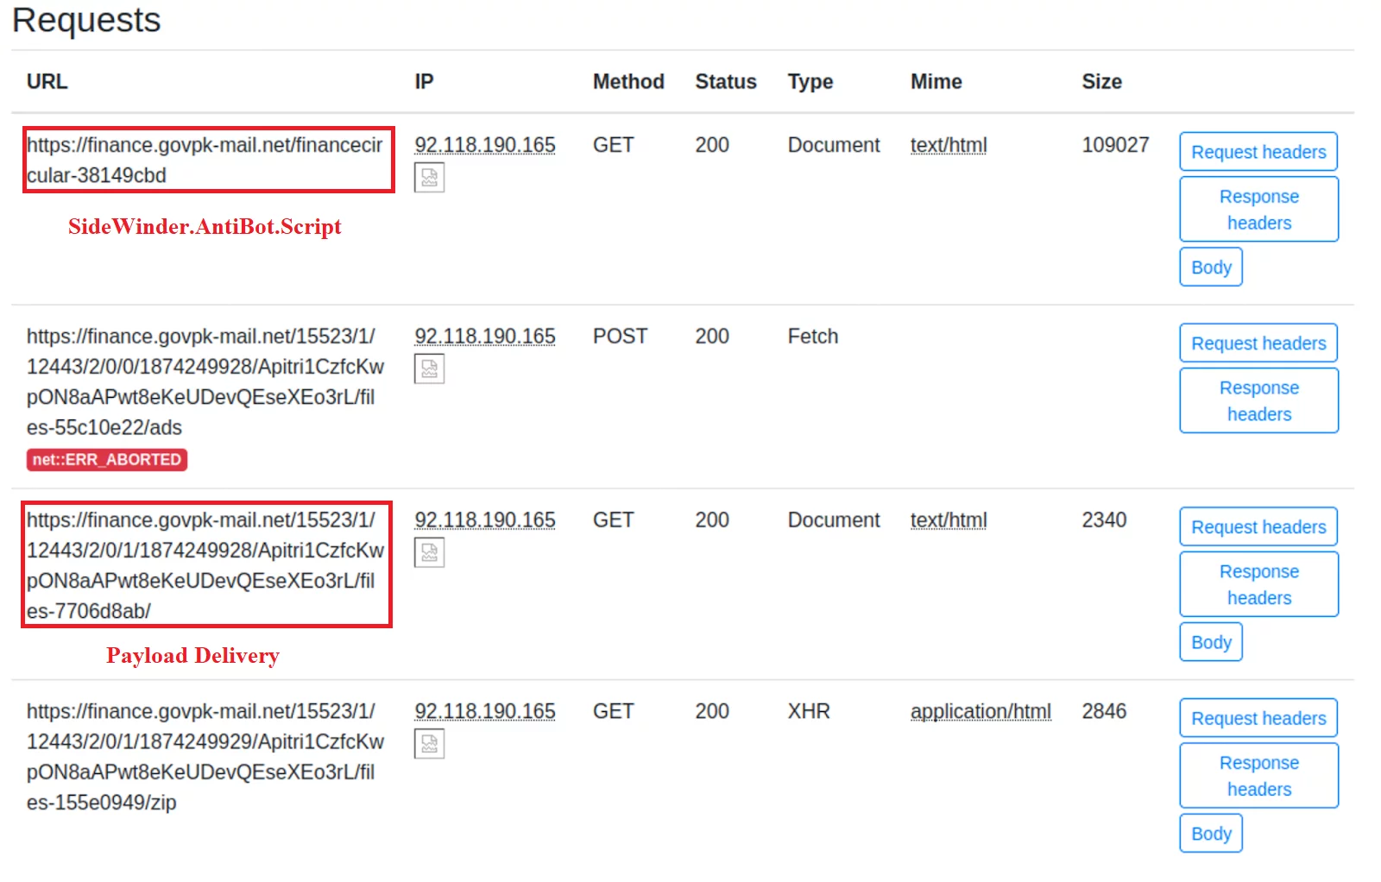Click the IP column header
1381x882 pixels.
coord(424,82)
